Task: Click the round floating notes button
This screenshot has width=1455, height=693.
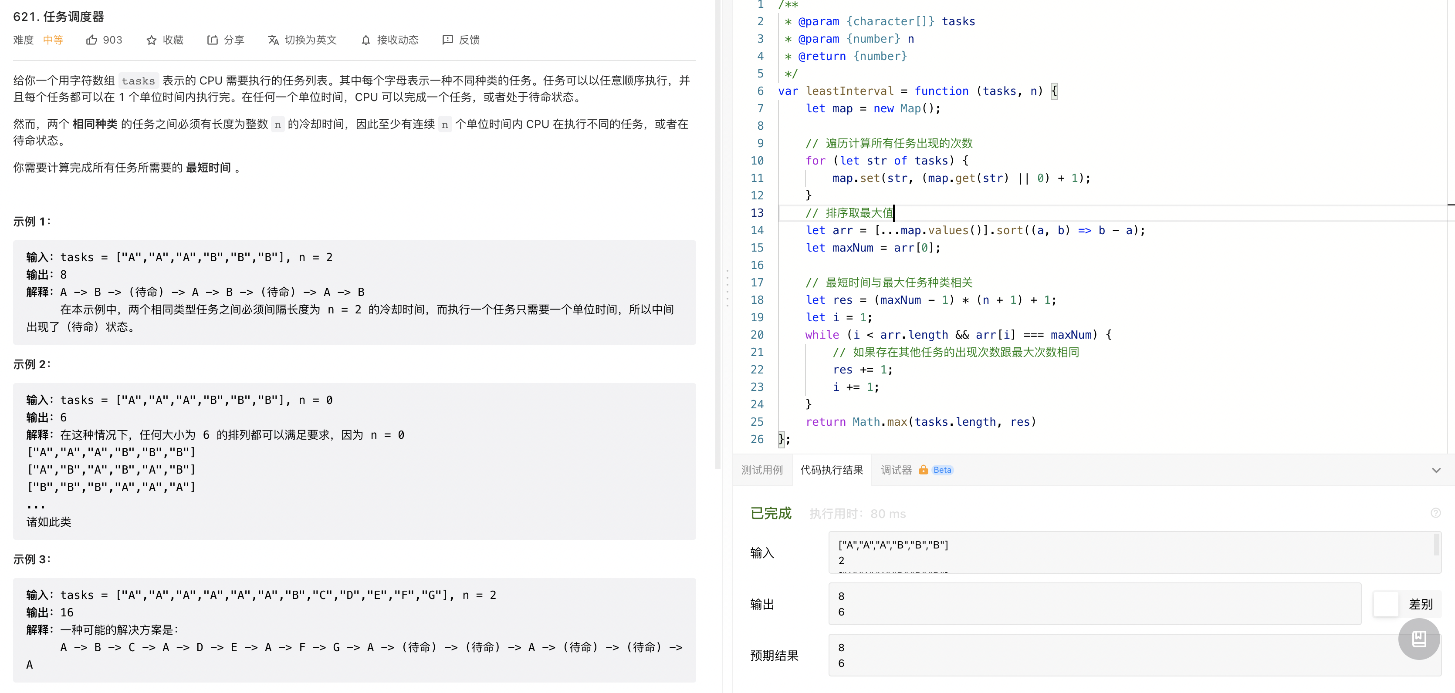Action: click(1419, 639)
